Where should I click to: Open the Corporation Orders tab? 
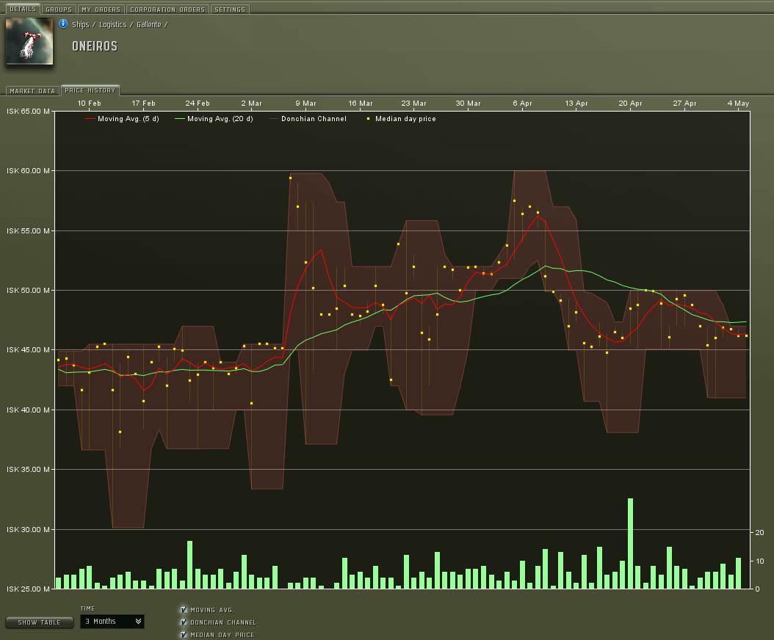167,10
